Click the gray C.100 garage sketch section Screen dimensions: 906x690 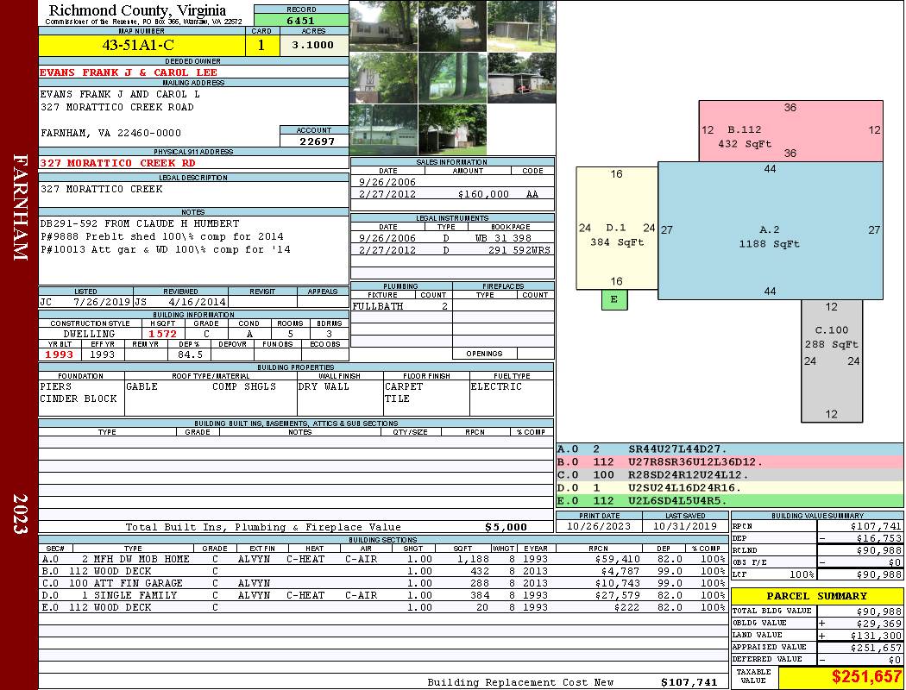pos(831,361)
